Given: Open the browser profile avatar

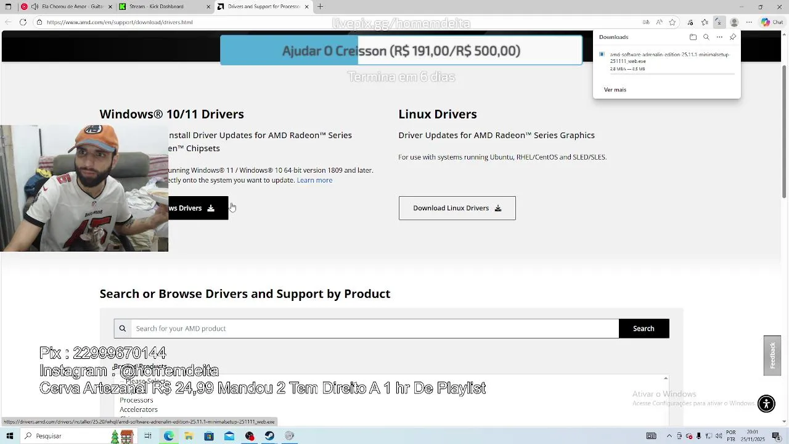Looking at the screenshot, I should pyautogui.click(x=734, y=22).
